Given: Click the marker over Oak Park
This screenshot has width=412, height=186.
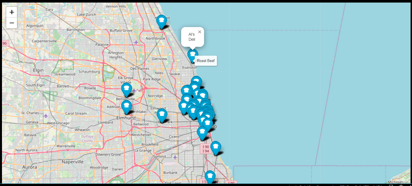Looking at the screenshot, I should pos(162,116).
